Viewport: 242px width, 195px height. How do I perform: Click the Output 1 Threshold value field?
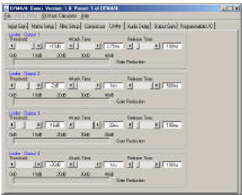coord(55,46)
